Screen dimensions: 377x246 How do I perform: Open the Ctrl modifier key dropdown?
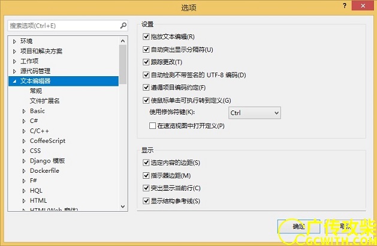[254, 113]
